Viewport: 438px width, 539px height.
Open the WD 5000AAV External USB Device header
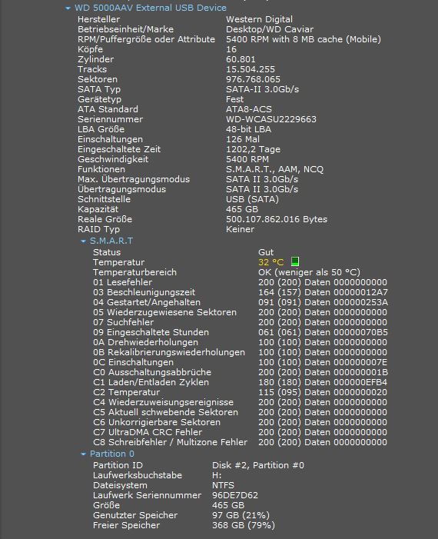[x=151, y=8]
